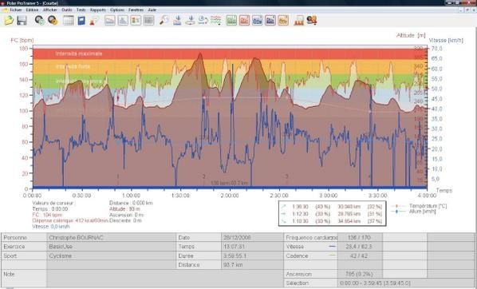
Task: Open the Outils menu
Action: [x=67, y=10]
